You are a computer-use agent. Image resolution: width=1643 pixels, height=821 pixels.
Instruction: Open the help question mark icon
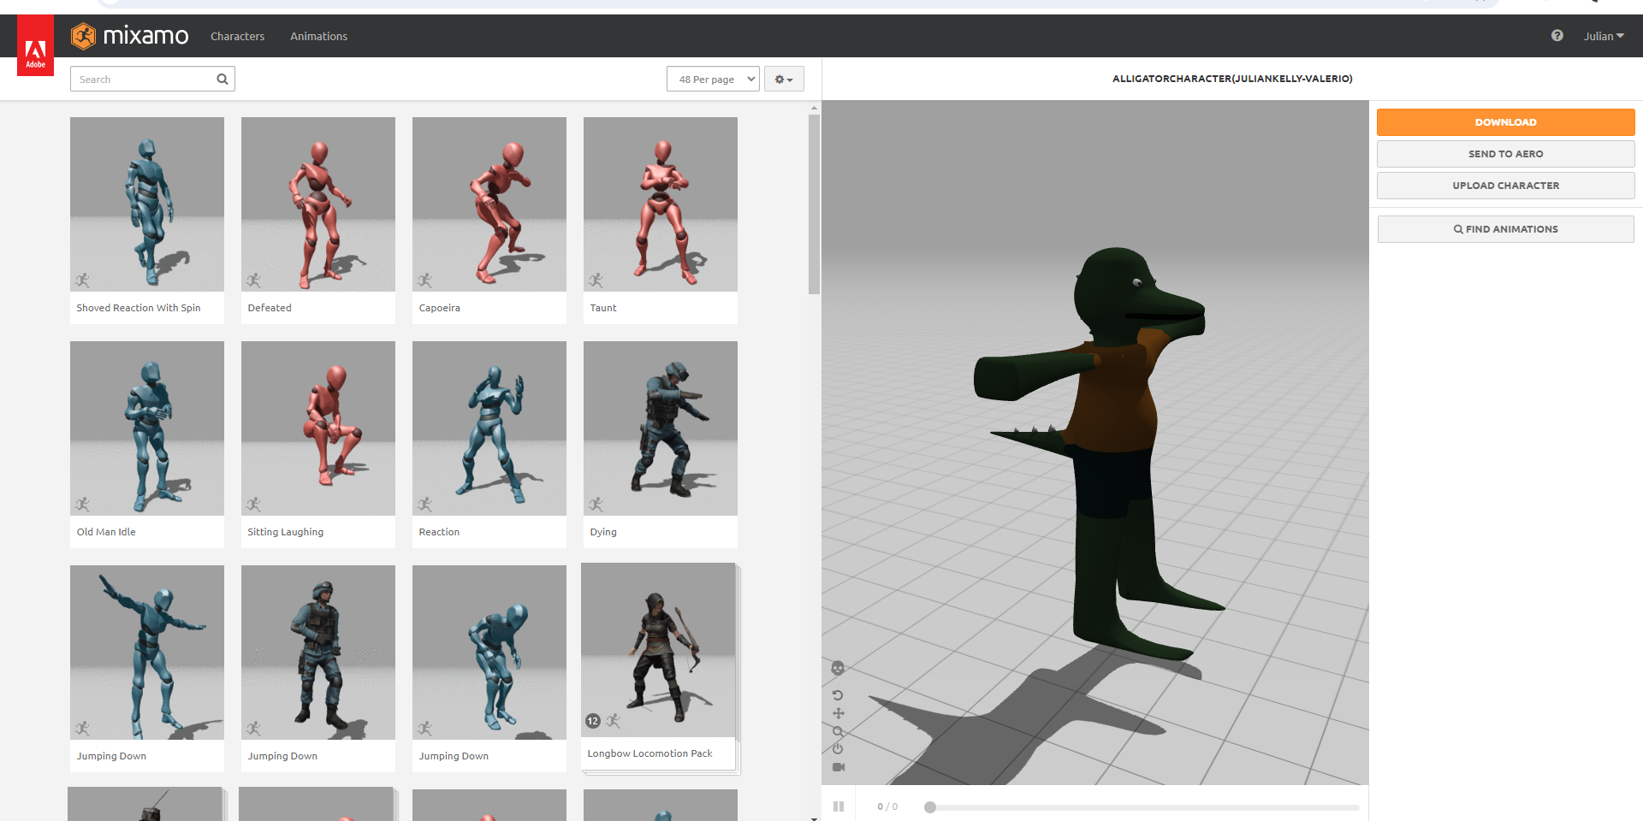[1557, 35]
